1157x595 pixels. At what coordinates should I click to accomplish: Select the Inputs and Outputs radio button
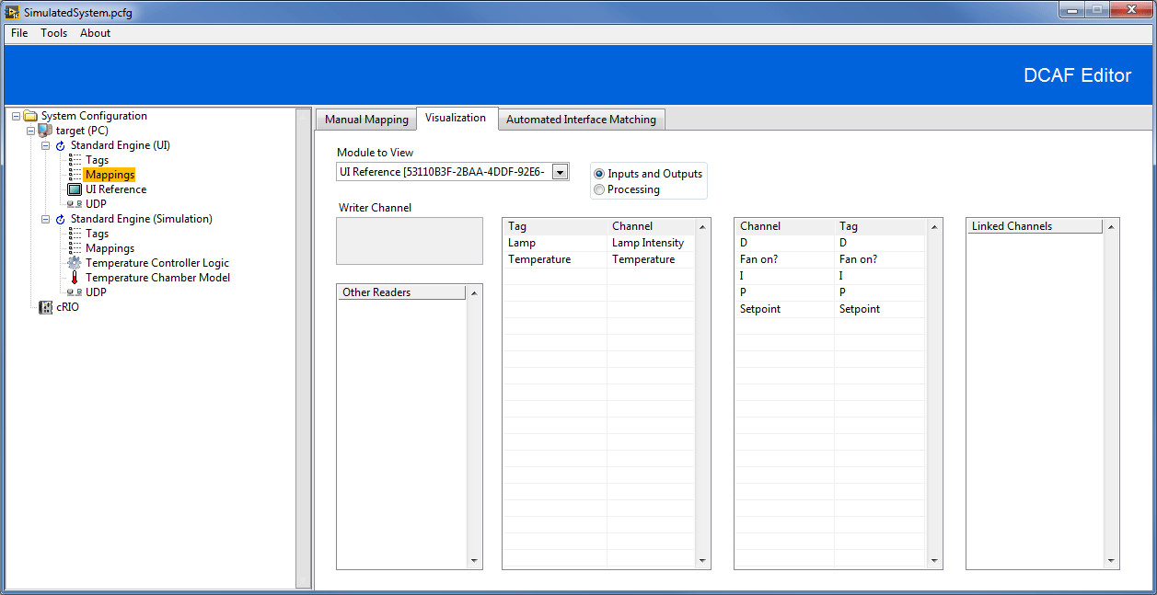tap(599, 173)
